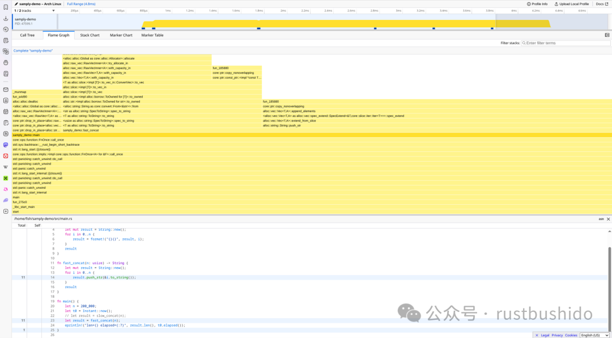Viewport: 612px width, 338px height.
Task: Open the Translate panel in the sidebar
Action: point(6,51)
